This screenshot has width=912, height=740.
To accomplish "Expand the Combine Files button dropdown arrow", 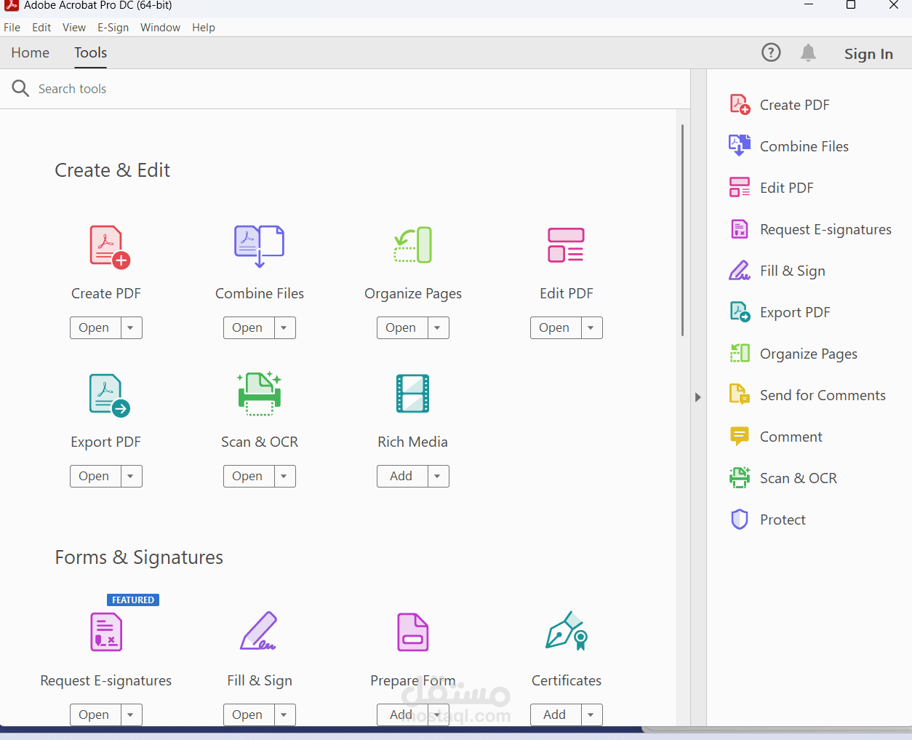I will 284,327.
